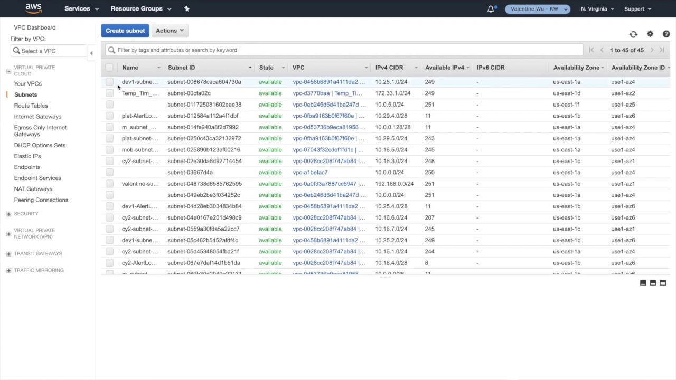The image size is (676, 380).
Task: Open the Support menu
Action: 637,9
